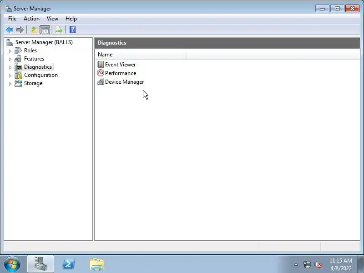Show hidden tray icons arrow
The height and width of the screenshot is (273, 364).
click(x=296, y=264)
